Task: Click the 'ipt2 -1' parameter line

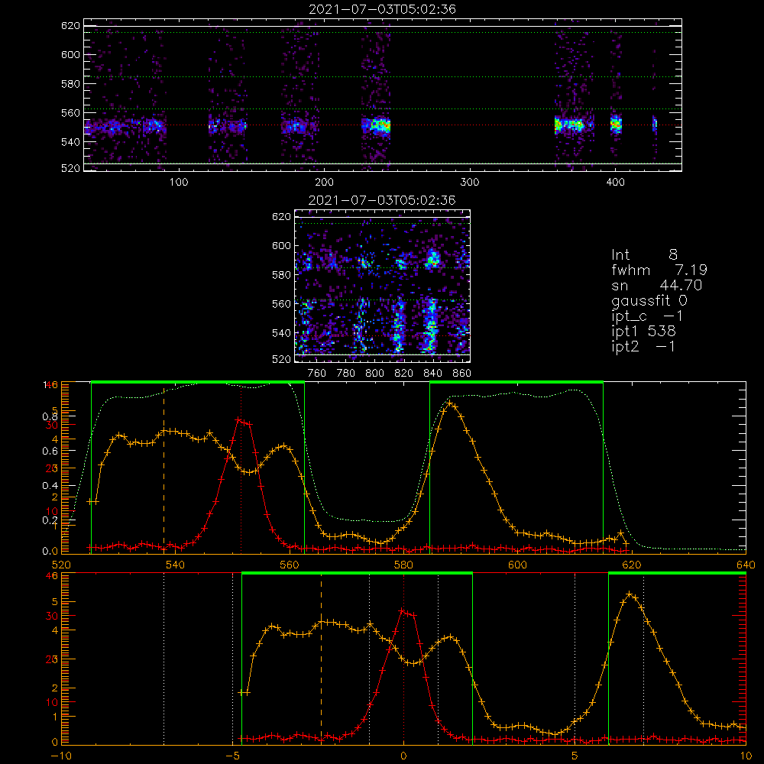Action: 643,346
